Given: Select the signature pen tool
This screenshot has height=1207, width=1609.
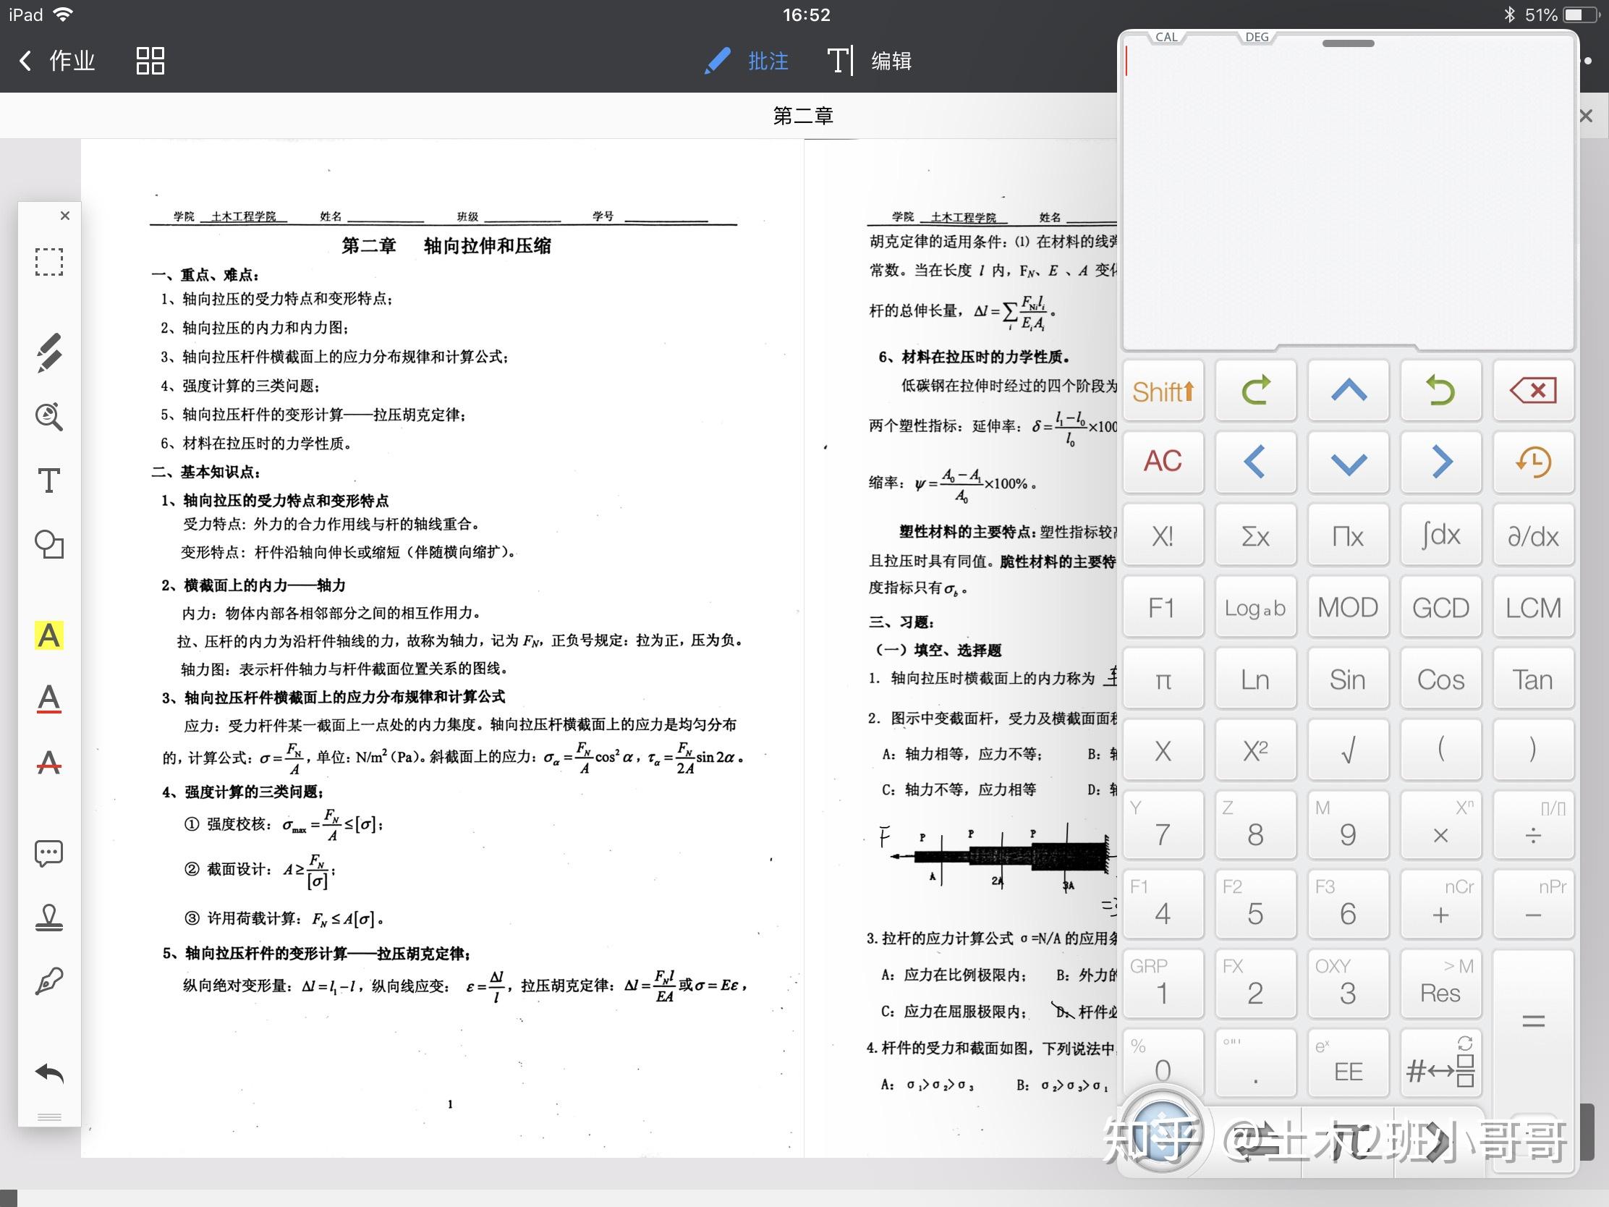Looking at the screenshot, I should pyautogui.click(x=48, y=981).
